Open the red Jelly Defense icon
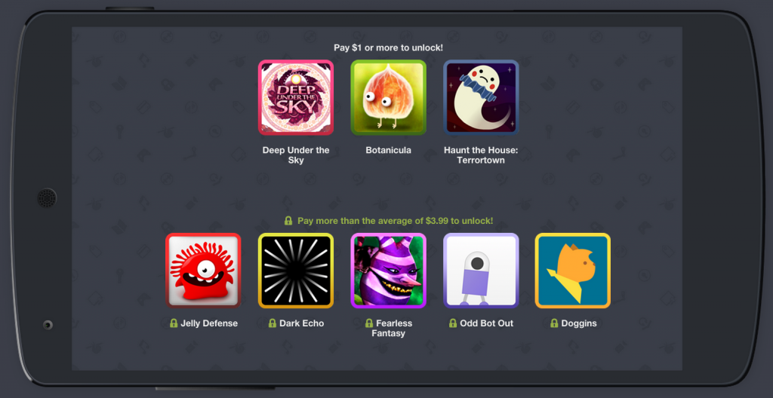Image resolution: width=773 pixels, height=398 pixels. 203,271
